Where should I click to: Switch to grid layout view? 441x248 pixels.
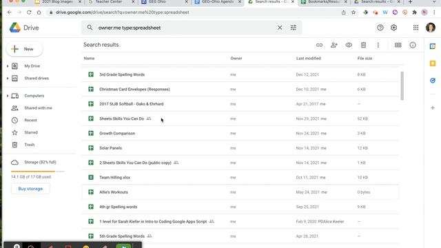(x=398, y=45)
